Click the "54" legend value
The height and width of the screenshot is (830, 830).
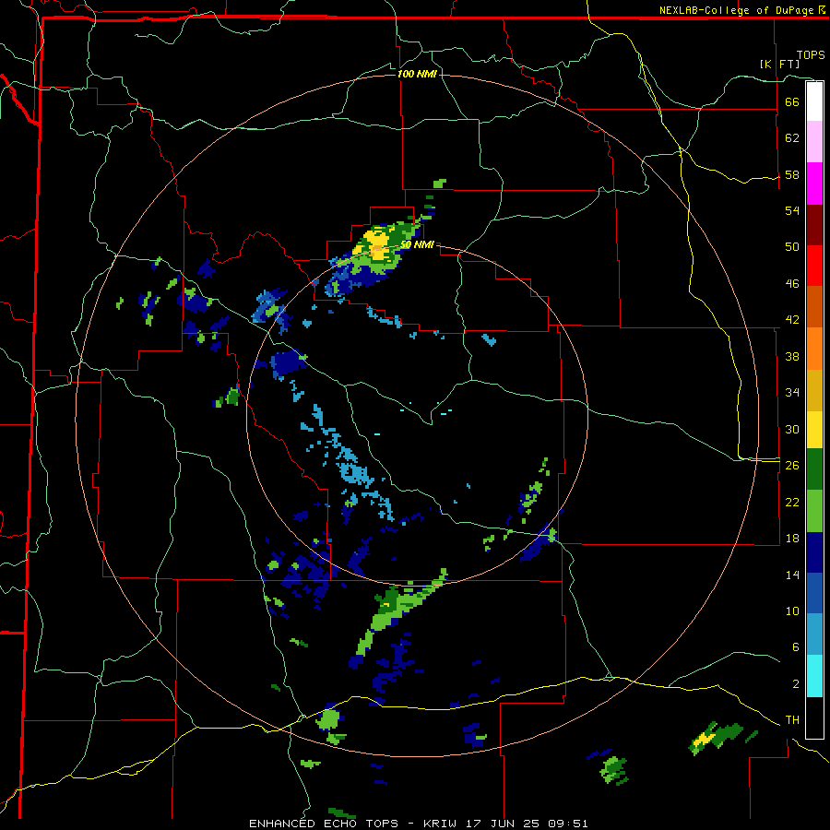click(x=792, y=210)
